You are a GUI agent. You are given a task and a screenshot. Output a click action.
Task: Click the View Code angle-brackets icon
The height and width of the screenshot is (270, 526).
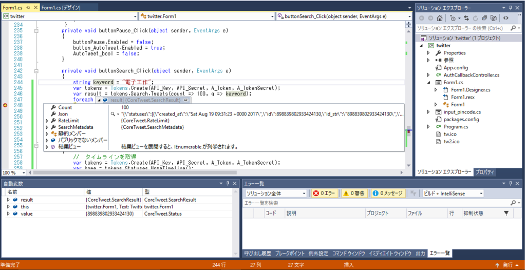tap(506, 18)
